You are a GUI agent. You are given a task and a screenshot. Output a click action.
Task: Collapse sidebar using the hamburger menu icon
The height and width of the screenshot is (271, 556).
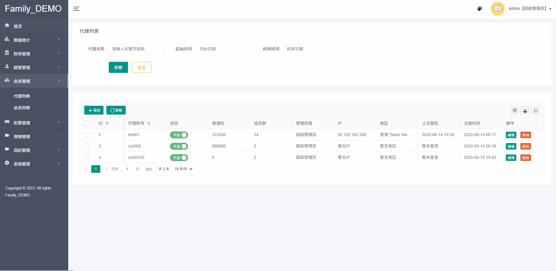76,9
